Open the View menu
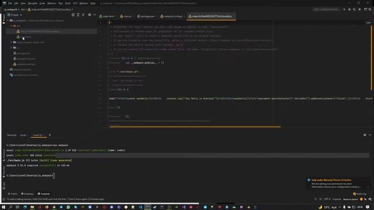 pyautogui.click(x=23, y=3)
